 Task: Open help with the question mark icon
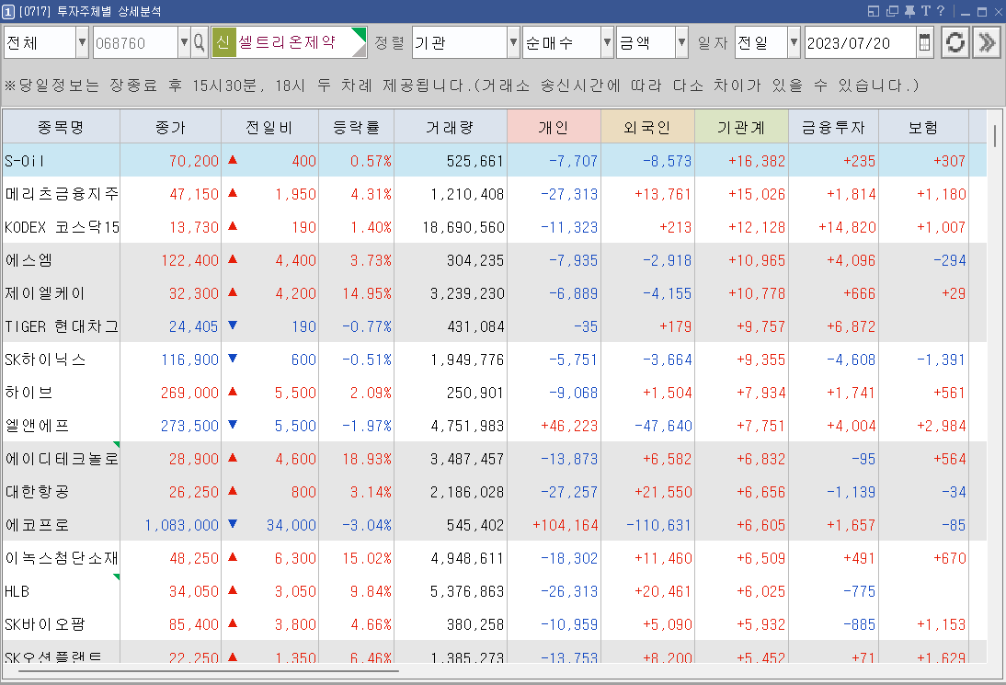pyautogui.click(x=941, y=11)
